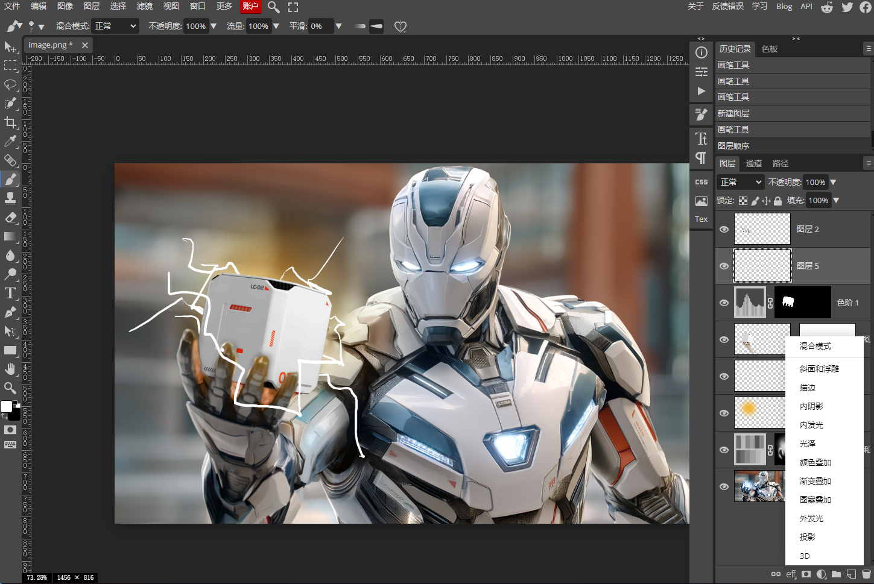Viewport: 874px width, 584px height.
Task: Toggle fullscreen icon in menu bar
Action: (x=293, y=7)
